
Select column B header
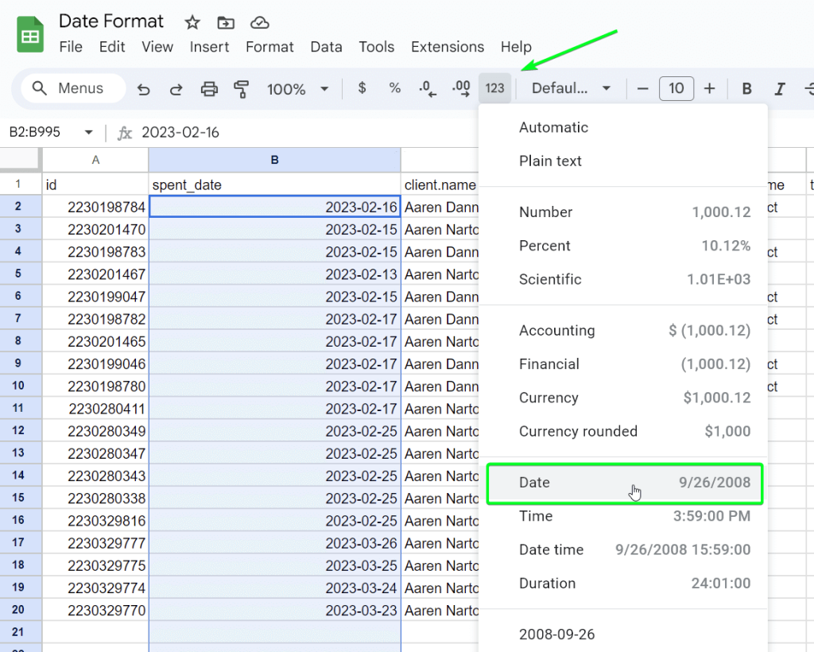click(274, 160)
